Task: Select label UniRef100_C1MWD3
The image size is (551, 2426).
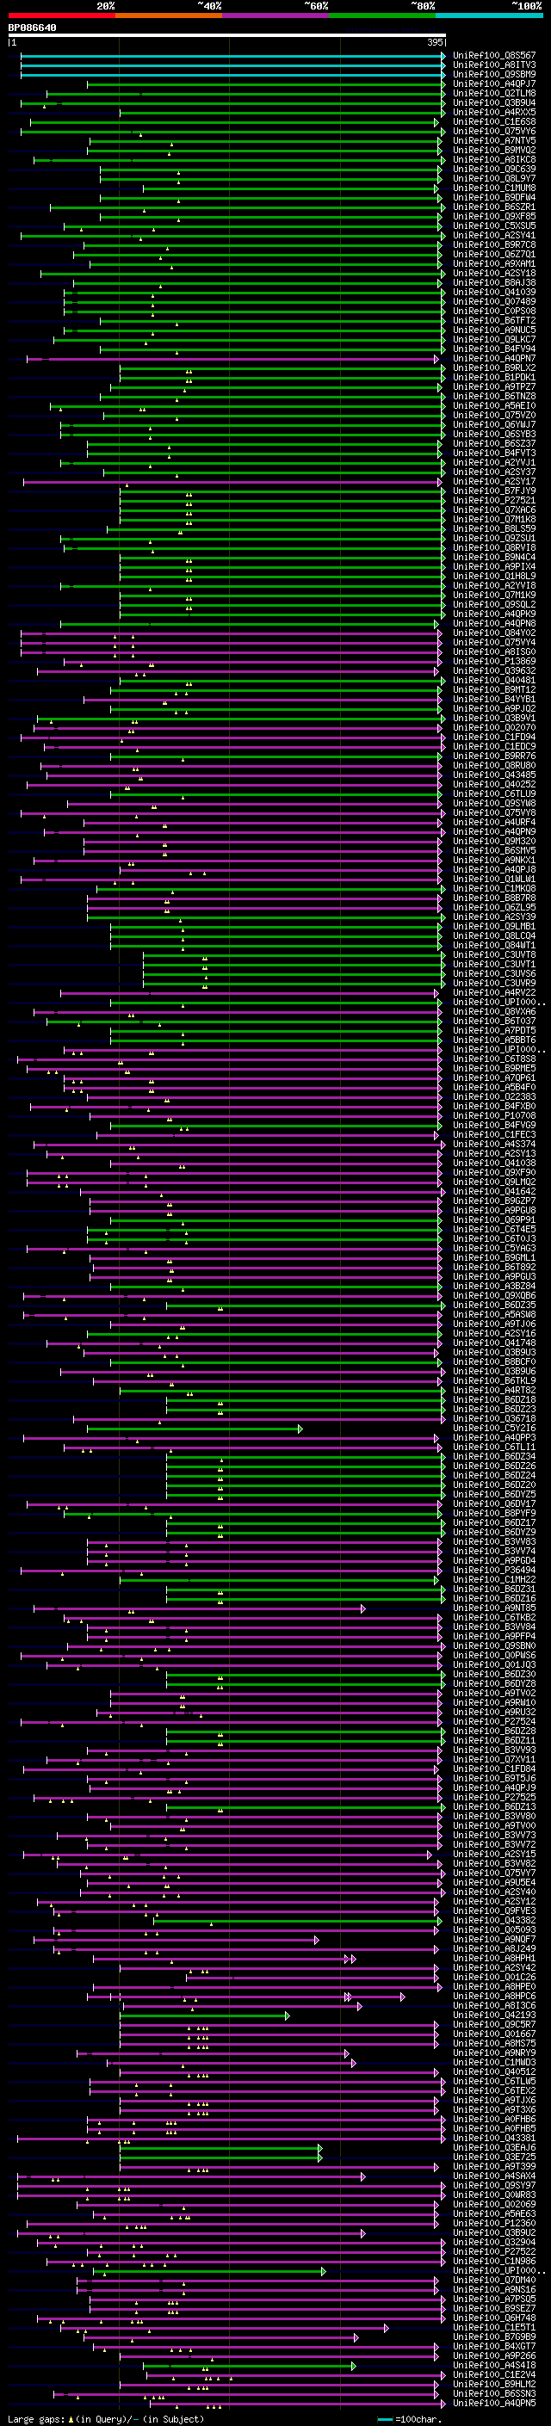Action: point(494,2063)
